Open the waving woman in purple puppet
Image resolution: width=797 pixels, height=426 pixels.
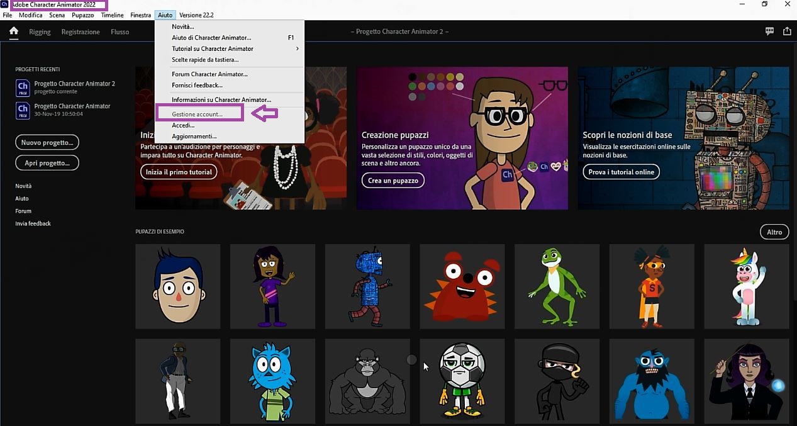272,286
